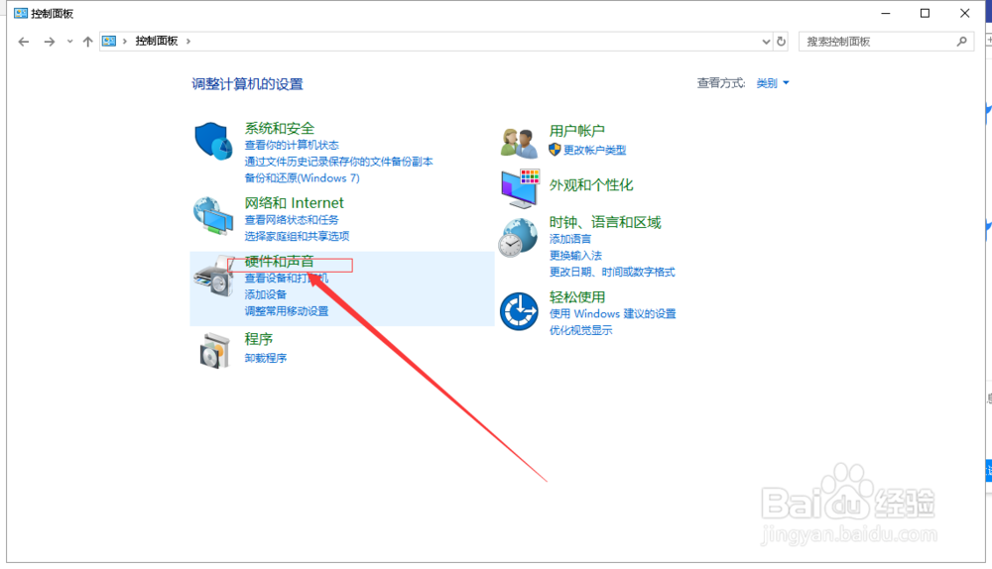This screenshot has width=992, height=569.
Task: Open 时钟、语言和区域 category heading
Action: tap(605, 222)
